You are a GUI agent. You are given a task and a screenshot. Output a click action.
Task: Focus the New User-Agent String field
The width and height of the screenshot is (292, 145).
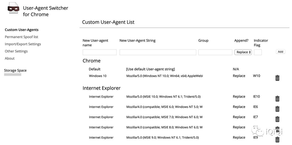[x=158, y=52]
